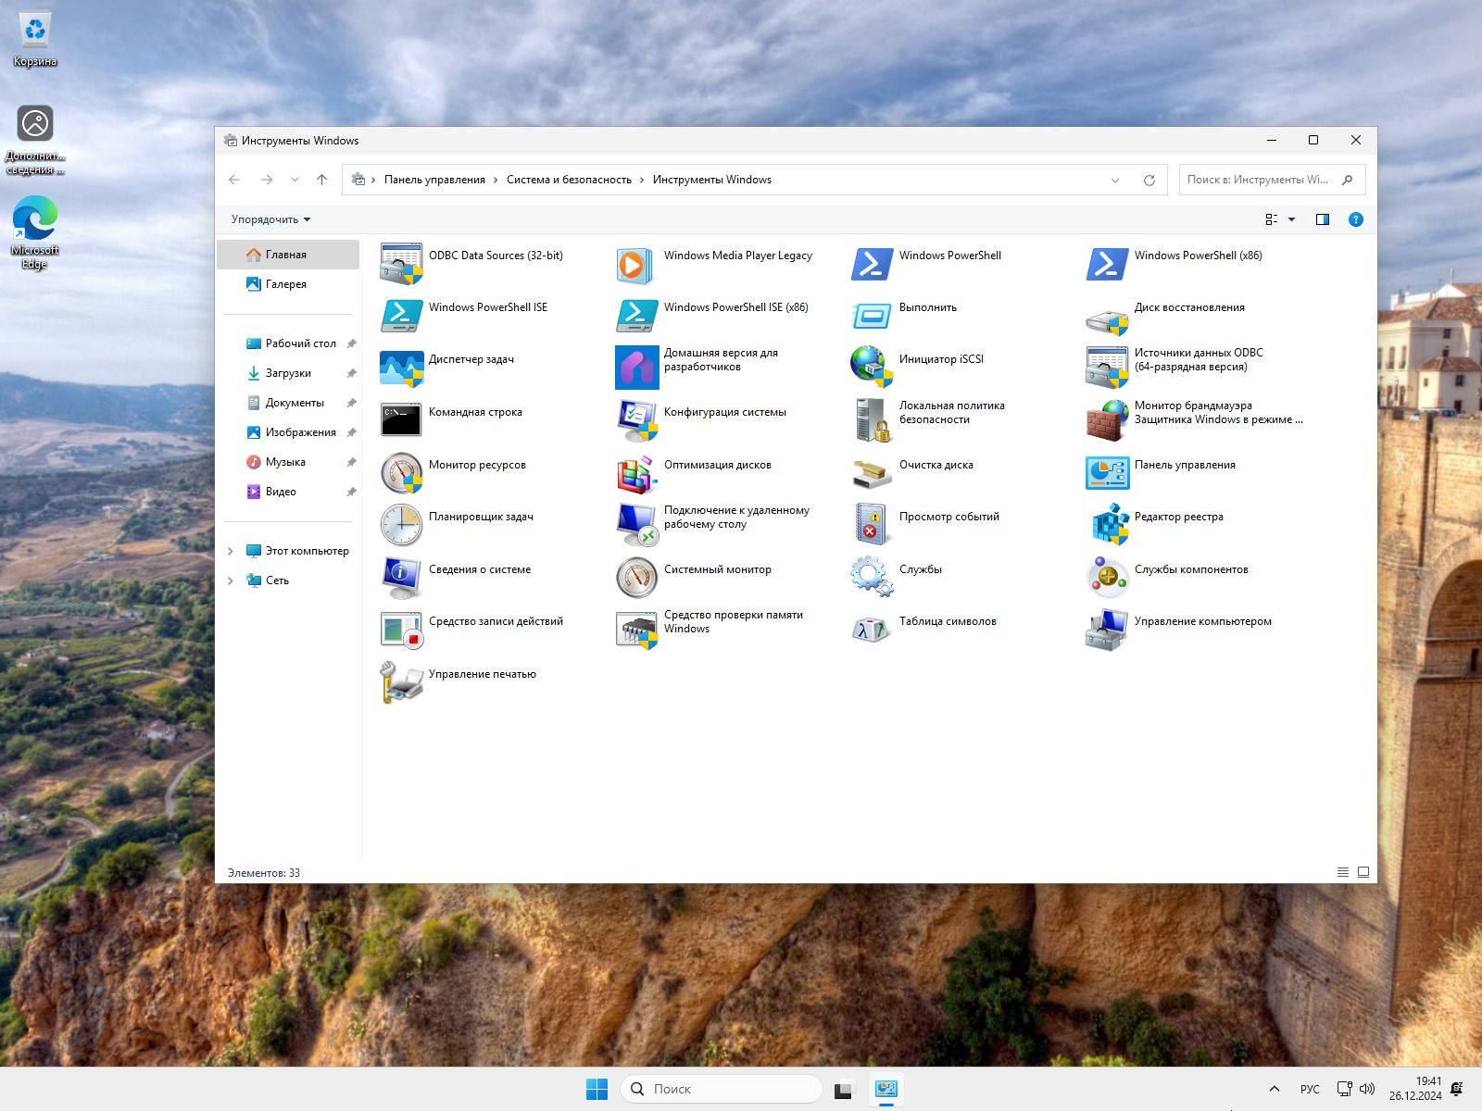Select Планировщик задач icon
The width and height of the screenshot is (1482, 1111).
click(x=401, y=525)
